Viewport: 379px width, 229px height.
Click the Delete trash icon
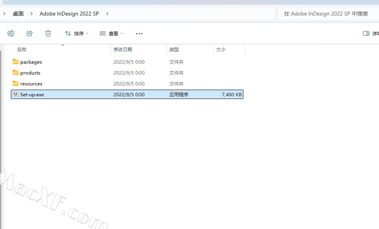coord(48,33)
